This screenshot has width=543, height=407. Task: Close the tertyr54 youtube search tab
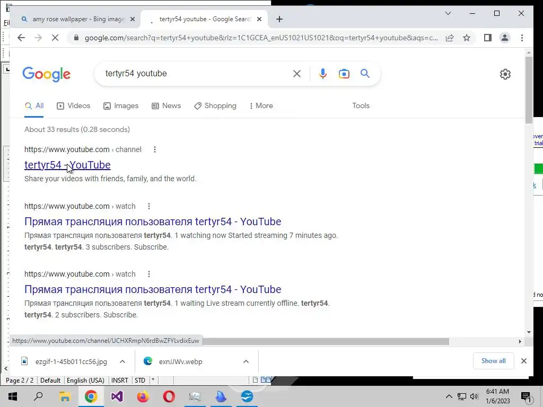tap(259, 19)
